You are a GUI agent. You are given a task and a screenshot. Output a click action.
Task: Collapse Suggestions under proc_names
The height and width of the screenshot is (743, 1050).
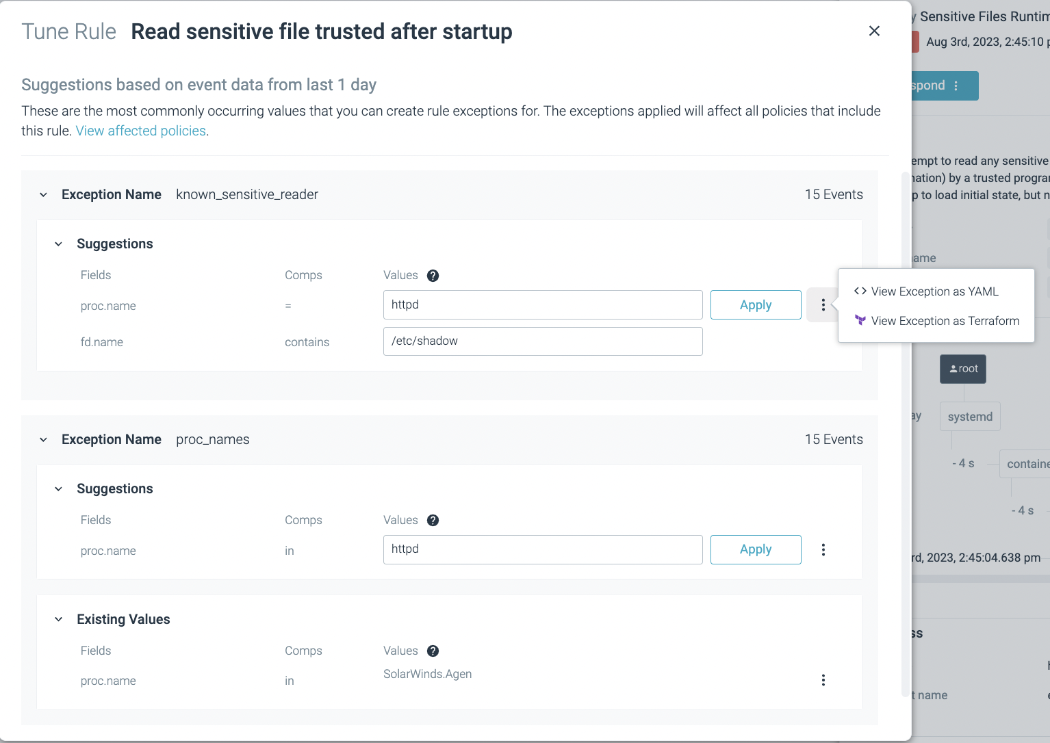click(59, 489)
